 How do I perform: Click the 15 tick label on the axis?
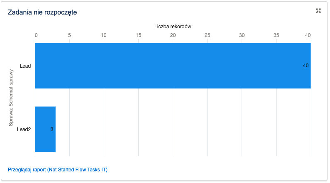click(138, 35)
